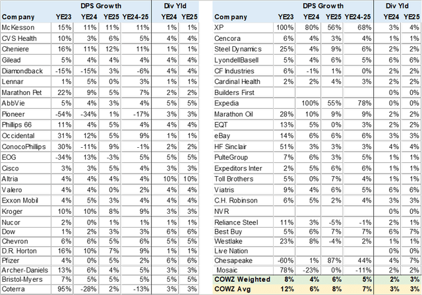The image size is (422, 295).
Task: Click the Viatris company name
Action: tap(224, 190)
